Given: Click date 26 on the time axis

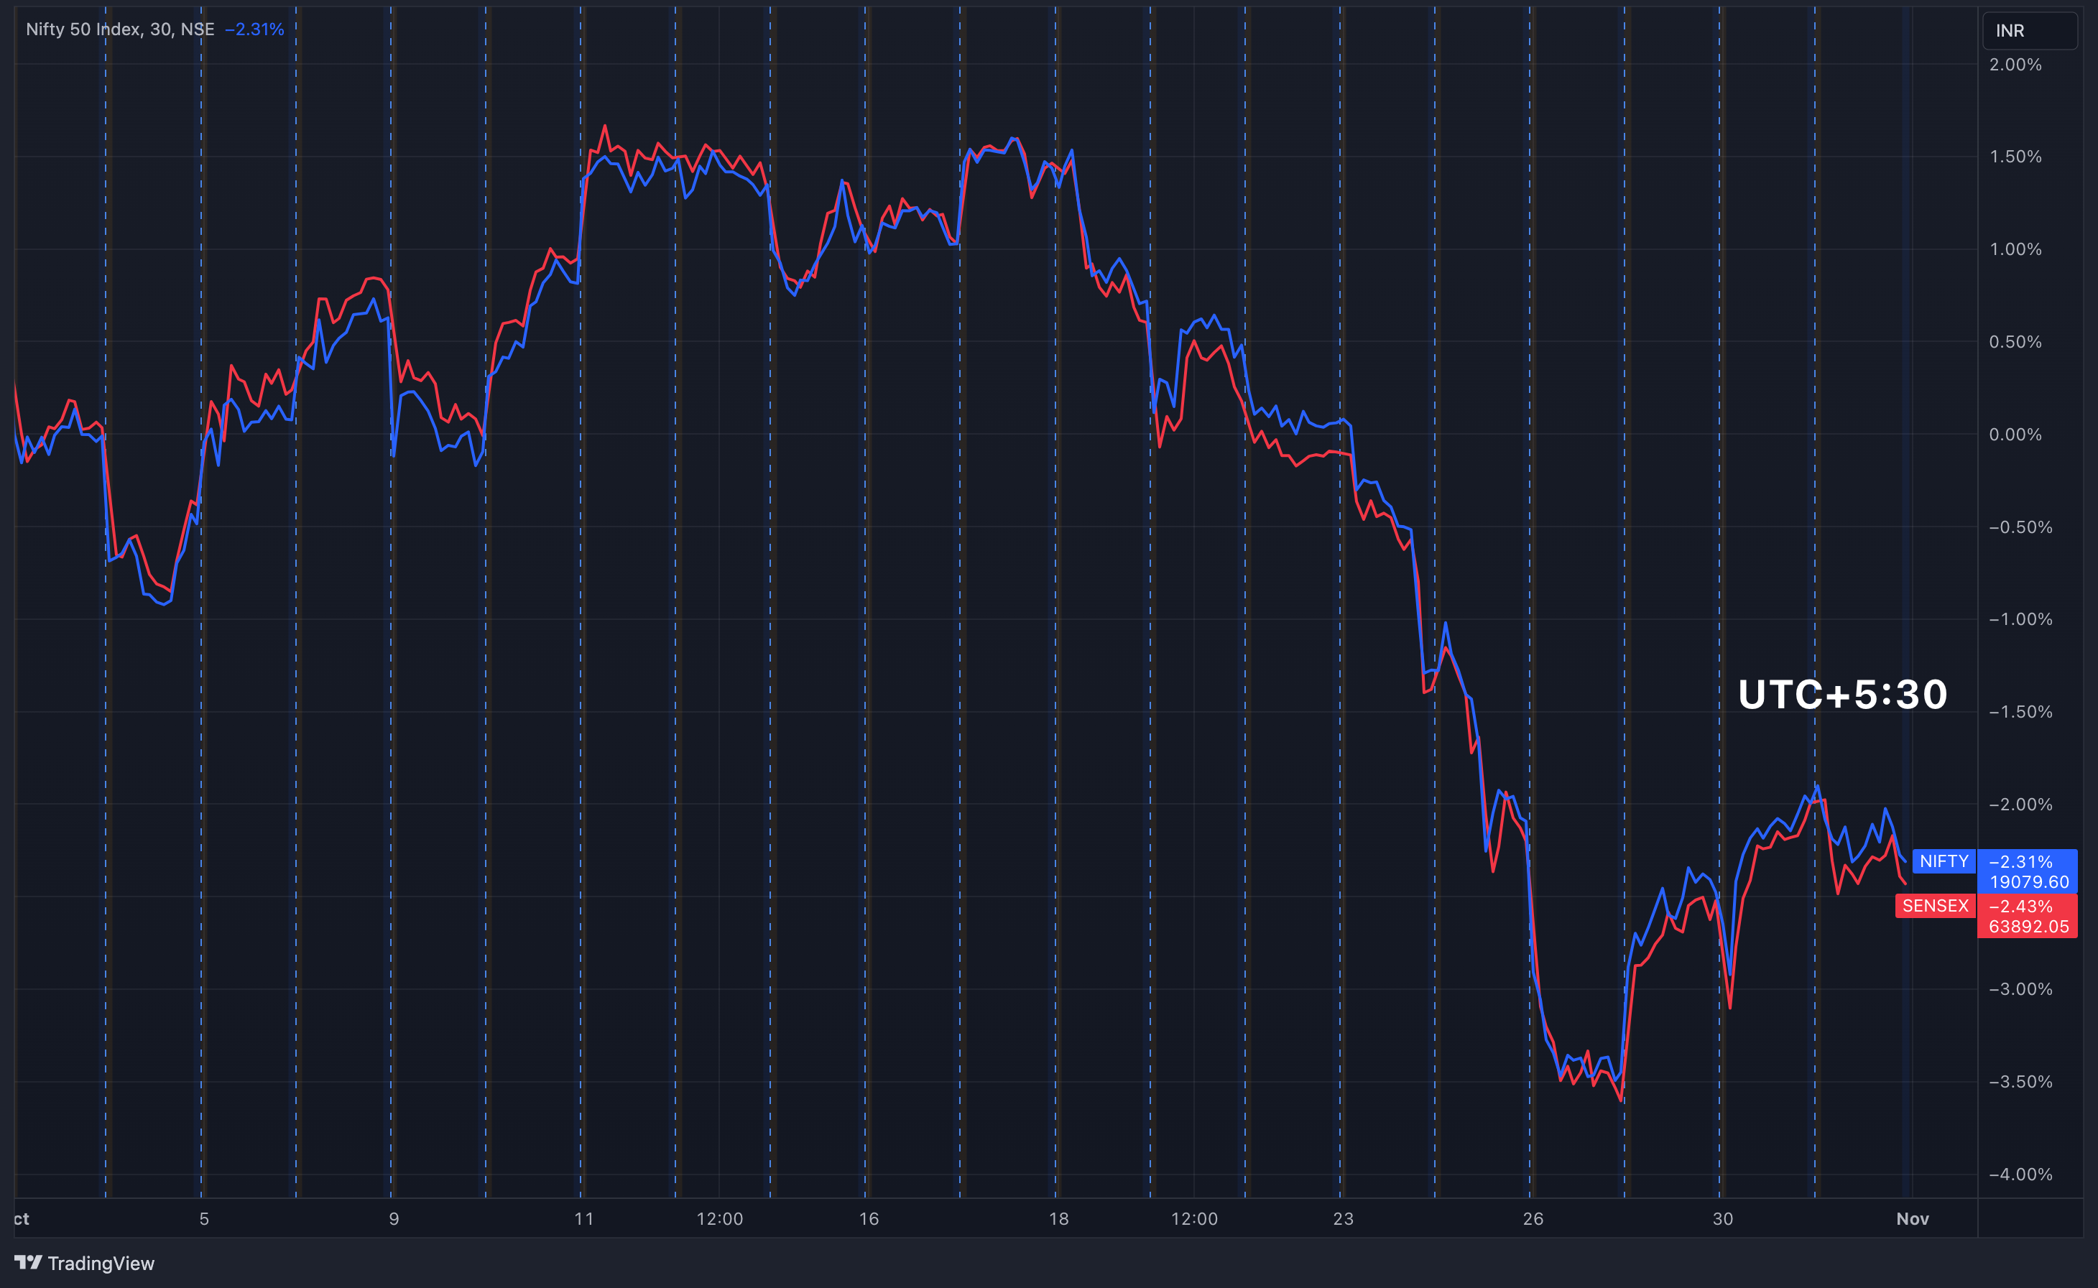Looking at the screenshot, I should [x=1533, y=1219].
